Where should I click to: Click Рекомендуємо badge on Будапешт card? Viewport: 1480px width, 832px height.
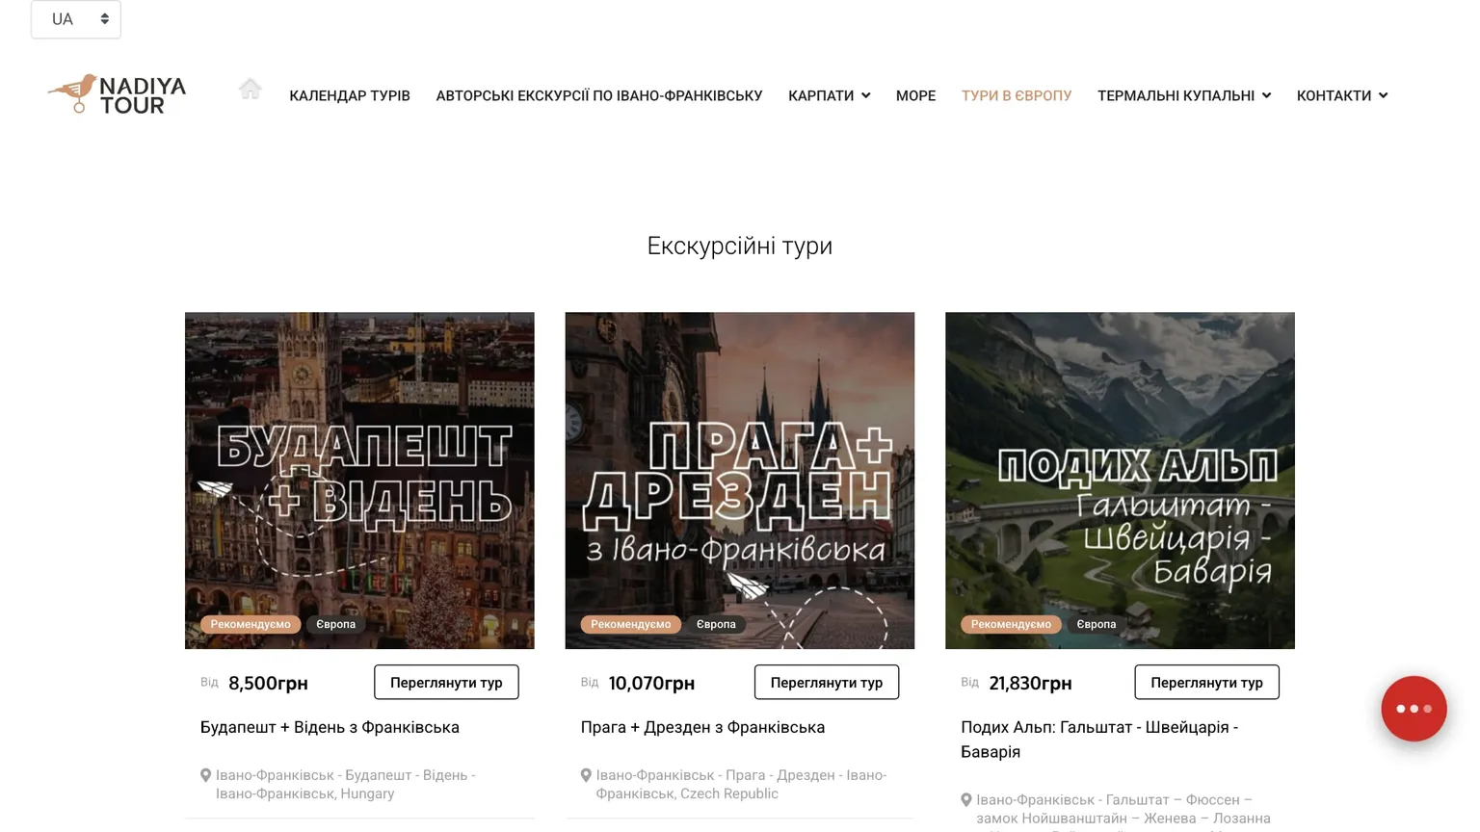(x=251, y=624)
